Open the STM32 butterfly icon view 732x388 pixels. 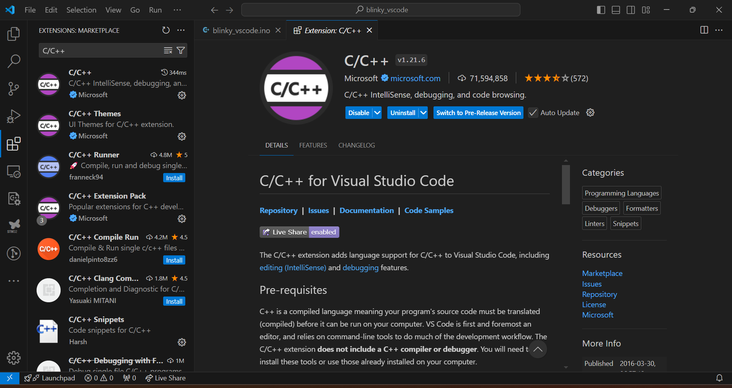click(x=14, y=226)
